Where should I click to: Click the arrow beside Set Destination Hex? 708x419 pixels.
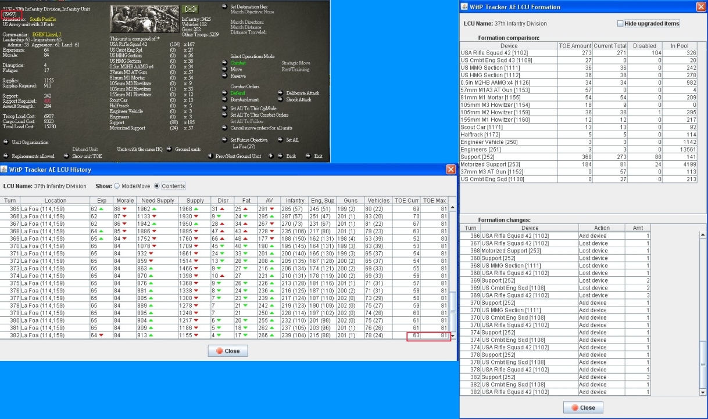point(226,6)
